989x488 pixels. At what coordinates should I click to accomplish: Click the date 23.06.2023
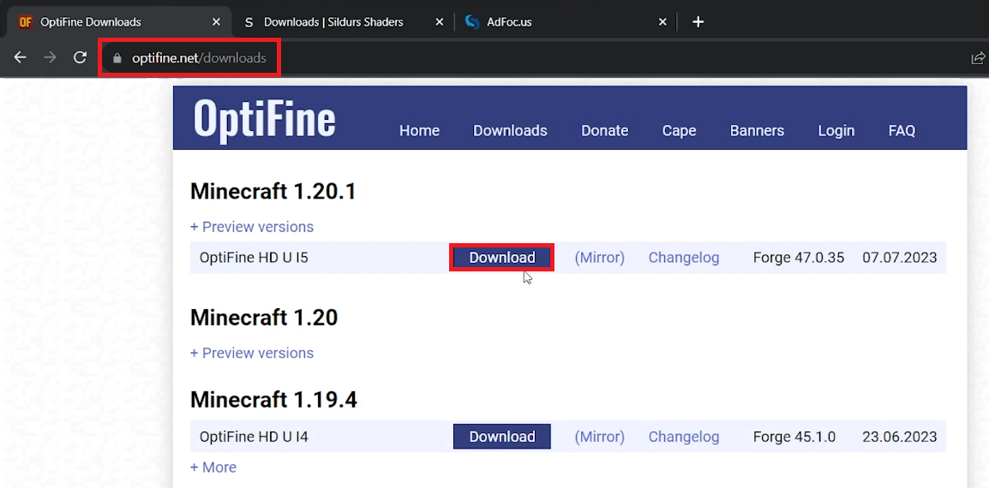[x=899, y=437]
